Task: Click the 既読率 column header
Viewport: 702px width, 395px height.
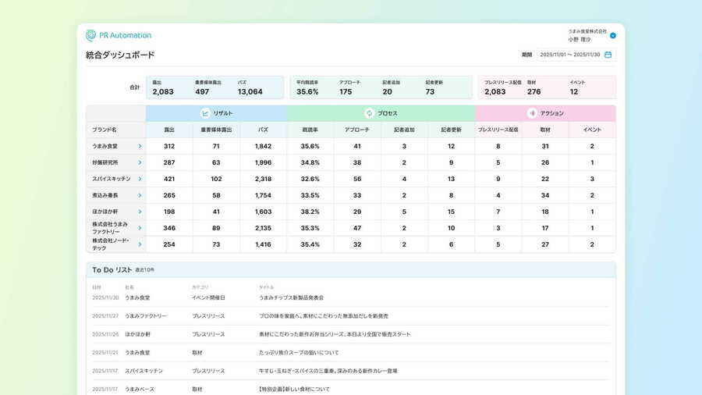Action: [310, 130]
